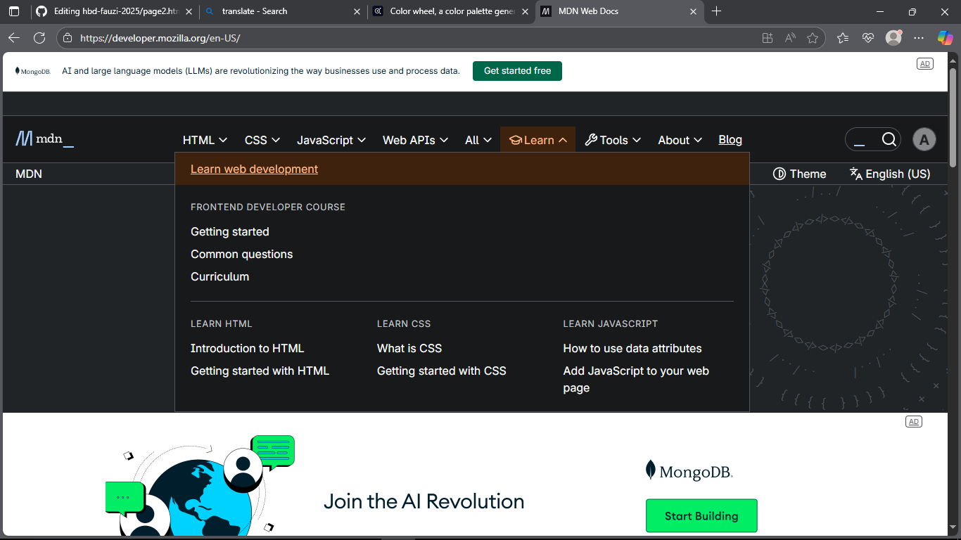Click the Get started free button

coord(517,71)
